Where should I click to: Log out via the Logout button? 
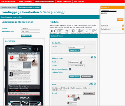tap(120, 20)
